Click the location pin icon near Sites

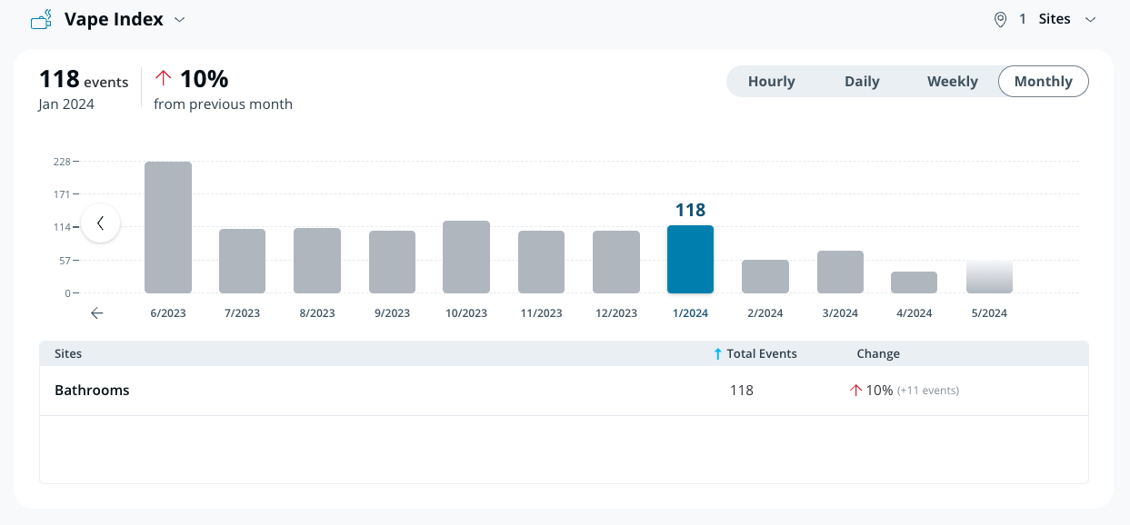pos(1000,19)
